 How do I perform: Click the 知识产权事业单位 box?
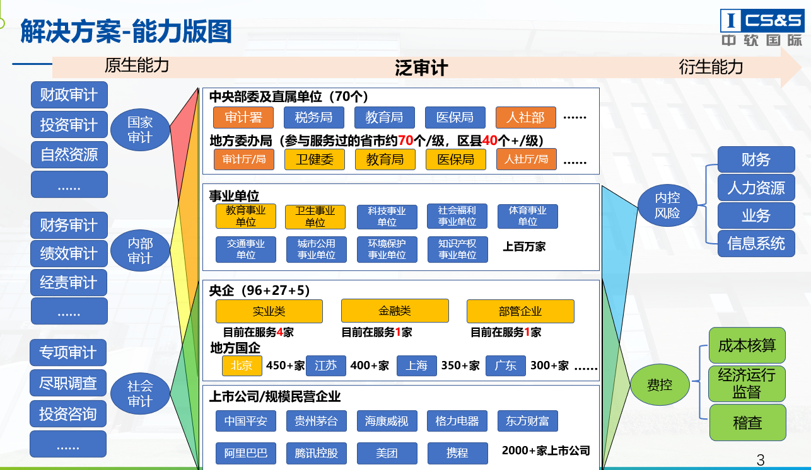(457, 249)
